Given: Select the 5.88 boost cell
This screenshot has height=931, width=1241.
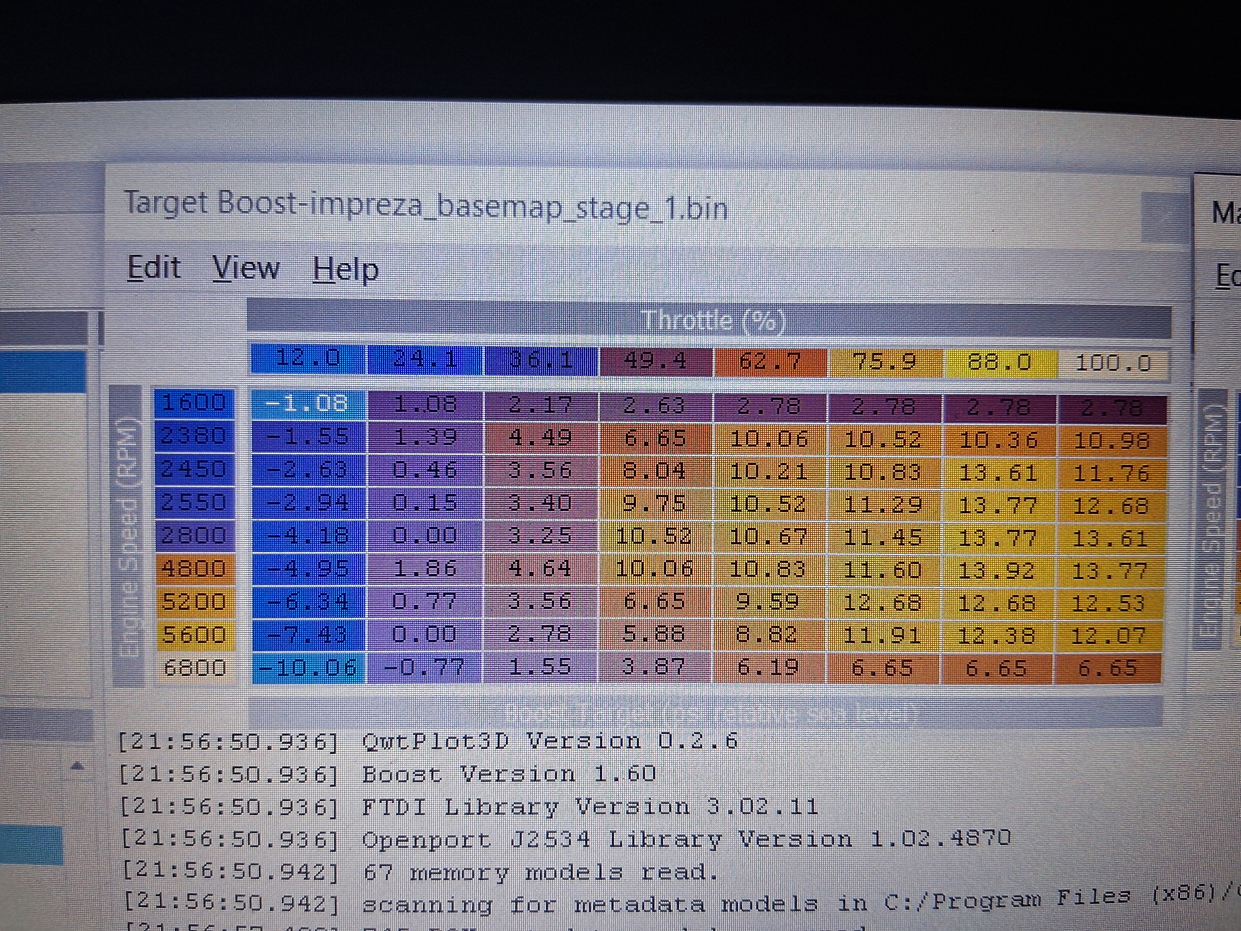Looking at the screenshot, I should pyautogui.click(x=654, y=634).
